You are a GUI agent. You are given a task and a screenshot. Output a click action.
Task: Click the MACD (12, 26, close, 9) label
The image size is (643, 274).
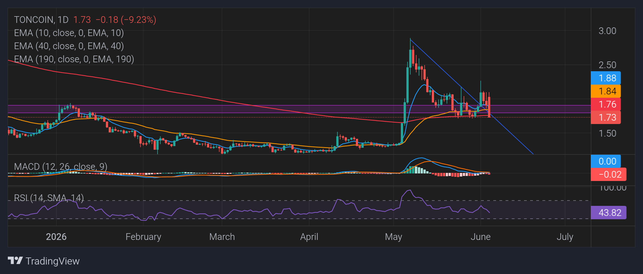[61, 167]
